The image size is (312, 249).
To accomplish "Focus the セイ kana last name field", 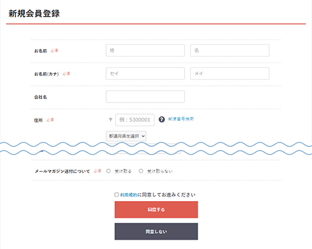I will (x=145, y=73).
